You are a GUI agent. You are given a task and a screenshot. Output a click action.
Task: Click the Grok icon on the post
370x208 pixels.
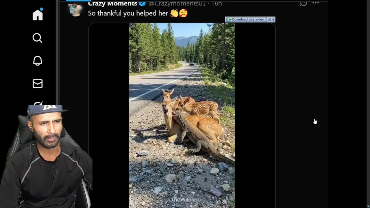303,3
